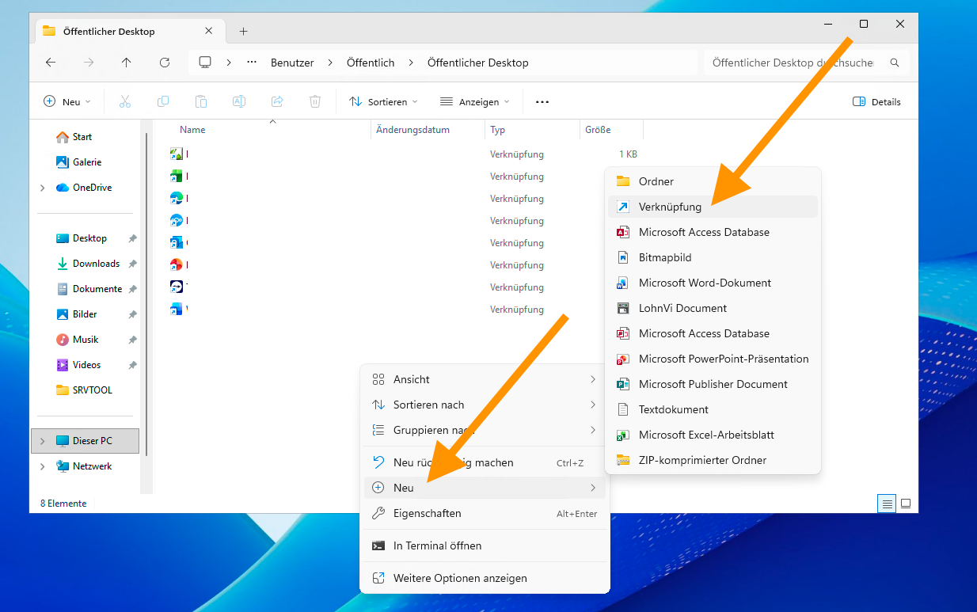The image size is (977, 612).
Task: Switch to details list view icon
Action: click(888, 504)
